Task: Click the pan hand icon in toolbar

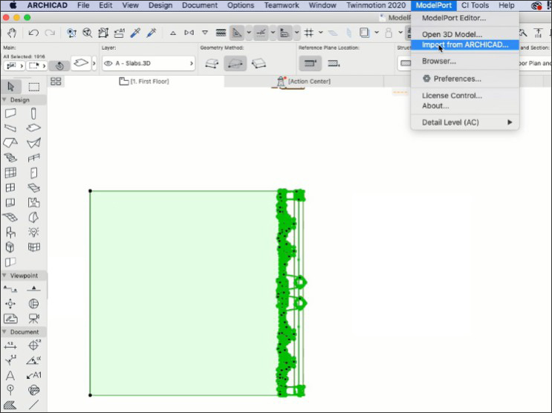Action: tap(12, 33)
